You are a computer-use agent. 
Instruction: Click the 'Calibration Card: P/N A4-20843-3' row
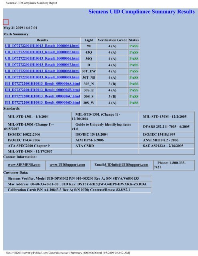click(78, 190)
